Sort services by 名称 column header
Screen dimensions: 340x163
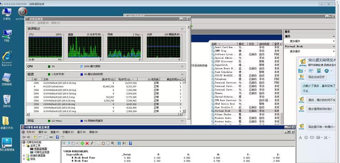(x=224, y=44)
